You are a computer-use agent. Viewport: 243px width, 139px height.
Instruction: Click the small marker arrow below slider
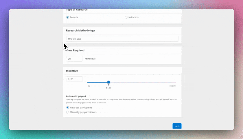tap(108, 85)
